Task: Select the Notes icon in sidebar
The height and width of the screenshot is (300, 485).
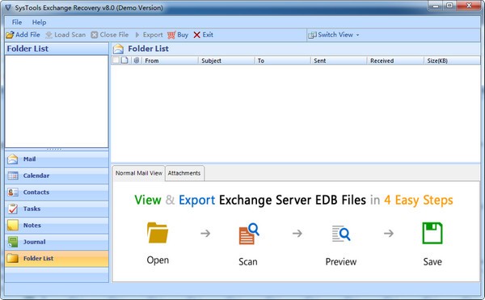Action: (x=13, y=226)
